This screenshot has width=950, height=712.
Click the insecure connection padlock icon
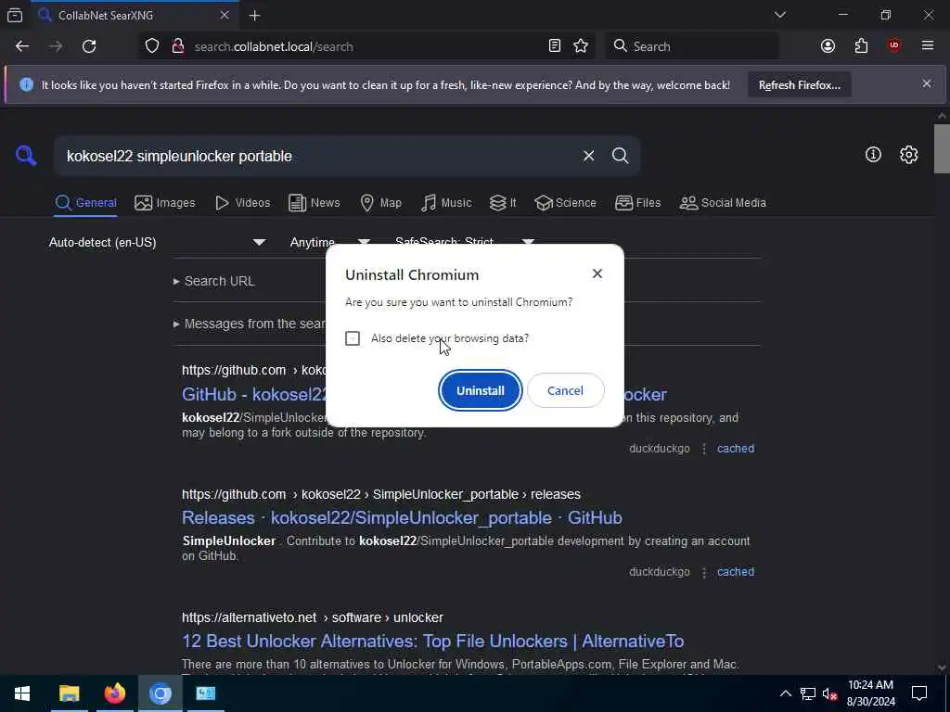[177, 46]
